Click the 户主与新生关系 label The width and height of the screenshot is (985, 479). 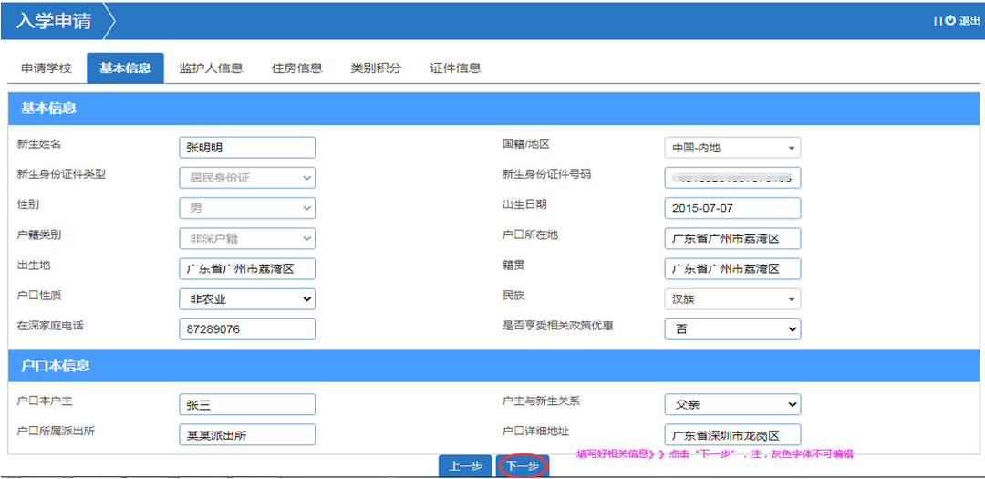(x=541, y=401)
